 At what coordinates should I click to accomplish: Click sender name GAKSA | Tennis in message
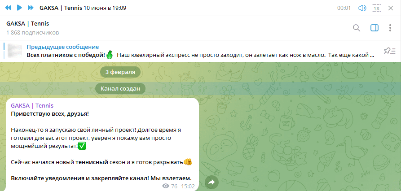point(32,105)
